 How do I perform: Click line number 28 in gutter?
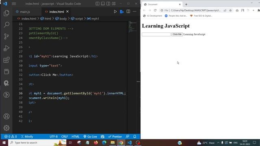[x=21, y=56]
